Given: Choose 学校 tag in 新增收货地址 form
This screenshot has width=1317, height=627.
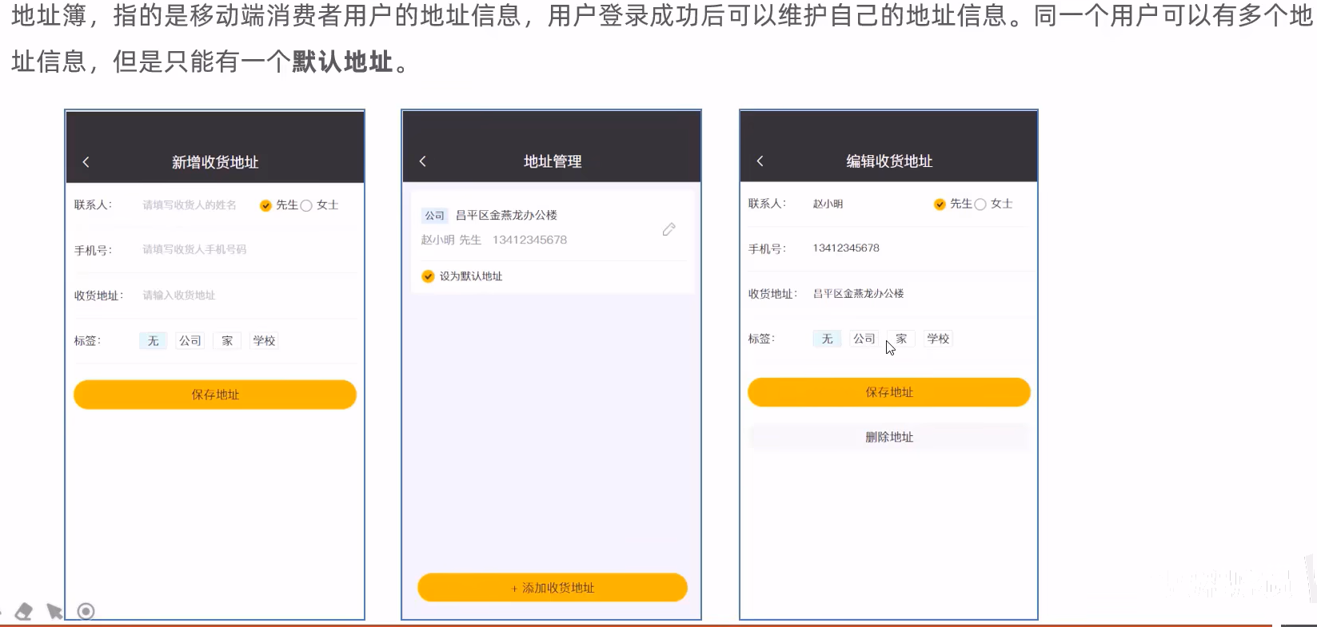Looking at the screenshot, I should pyautogui.click(x=264, y=341).
